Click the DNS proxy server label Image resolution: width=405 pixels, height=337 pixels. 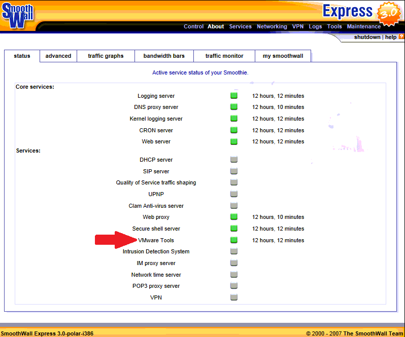click(156, 107)
